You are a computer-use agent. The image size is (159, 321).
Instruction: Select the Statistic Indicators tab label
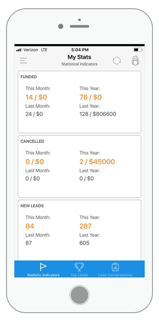point(43,275)
